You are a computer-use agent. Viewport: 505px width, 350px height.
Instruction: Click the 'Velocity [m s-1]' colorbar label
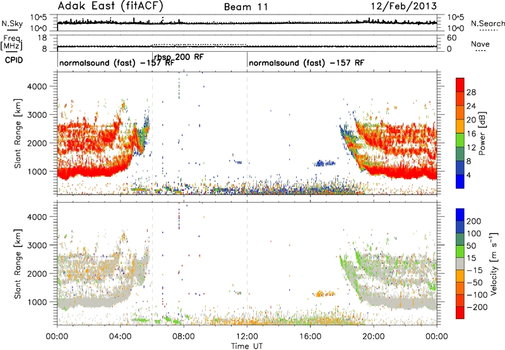coord(494,263)
